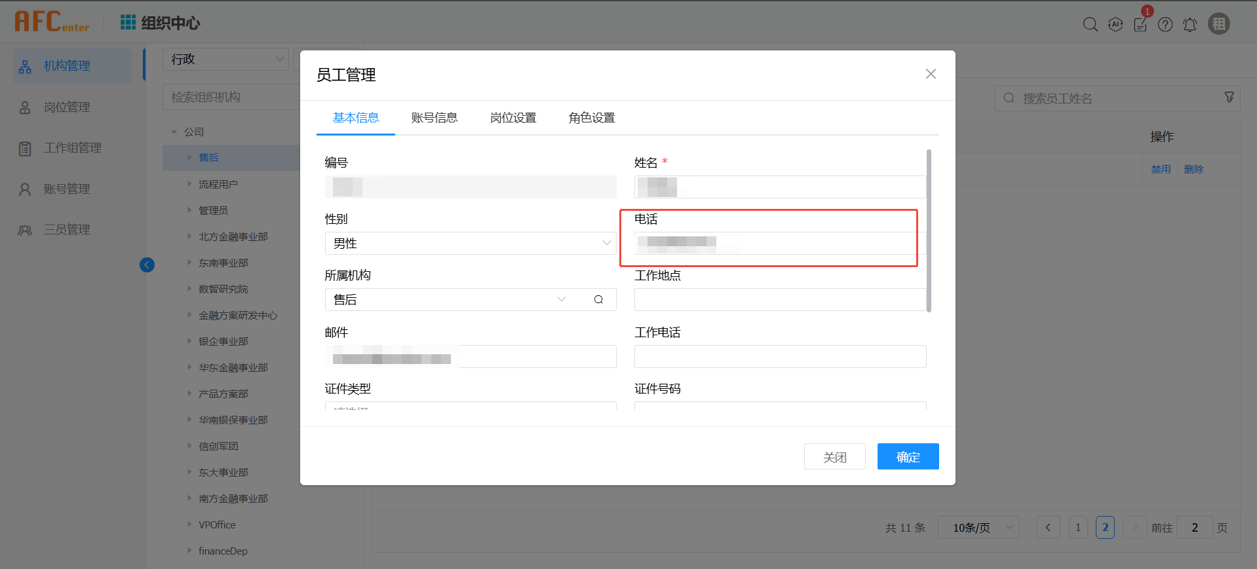1257x569 pixels.
Task: Open the notifications bell icon
Action: click(1189, 25)
